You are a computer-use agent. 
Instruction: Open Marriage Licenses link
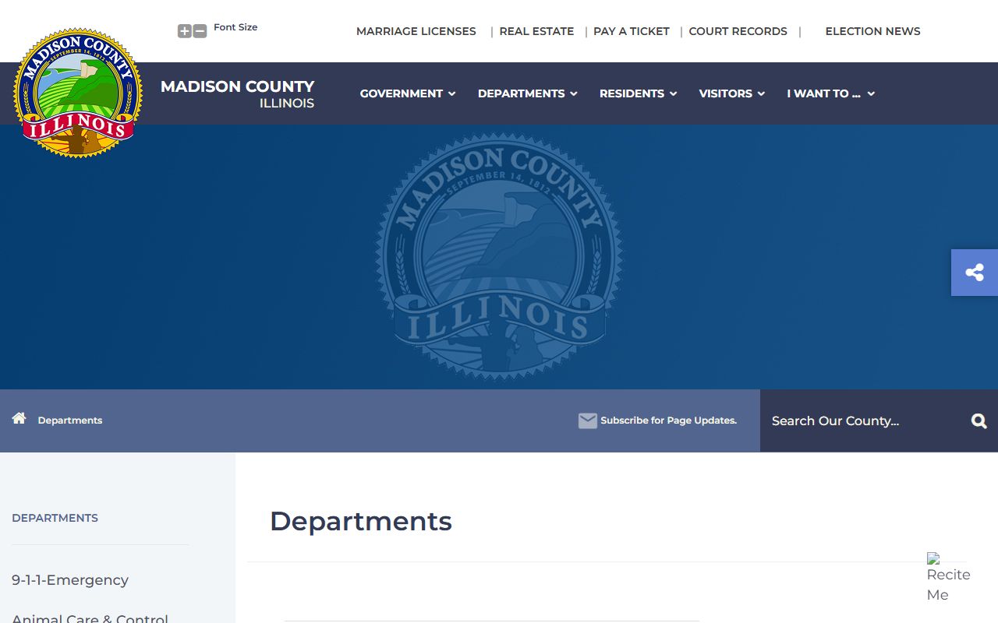416,31
